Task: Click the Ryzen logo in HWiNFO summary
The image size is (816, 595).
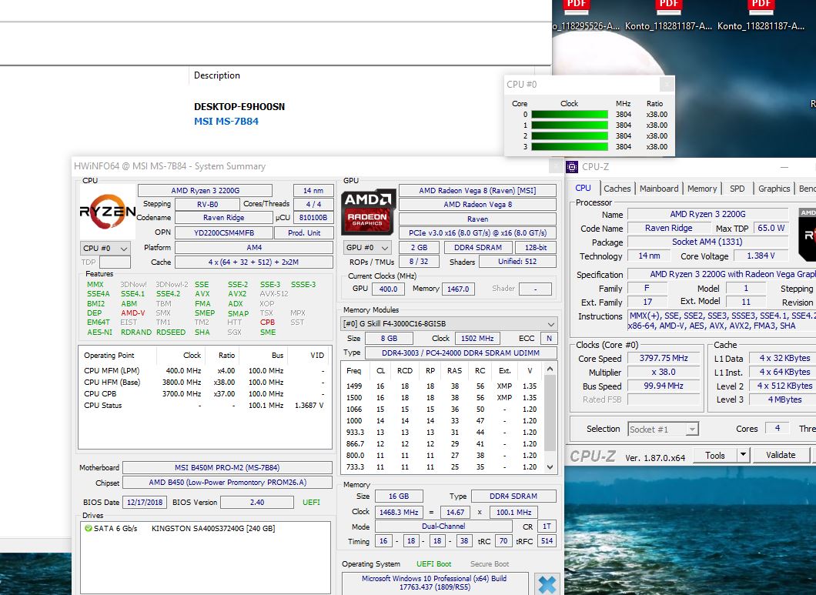Action: click(107, 212)
